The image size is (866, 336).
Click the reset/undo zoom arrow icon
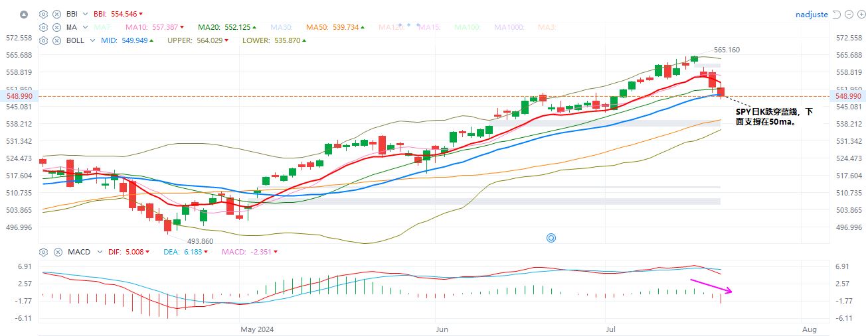[837, 14]
